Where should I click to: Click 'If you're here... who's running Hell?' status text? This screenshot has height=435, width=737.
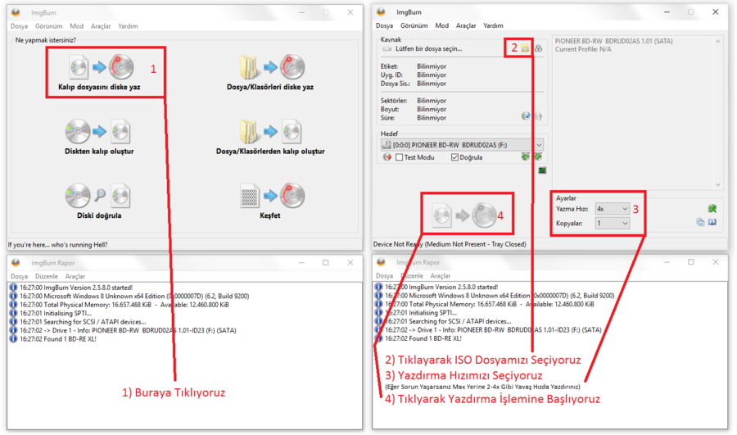[58, 245]
